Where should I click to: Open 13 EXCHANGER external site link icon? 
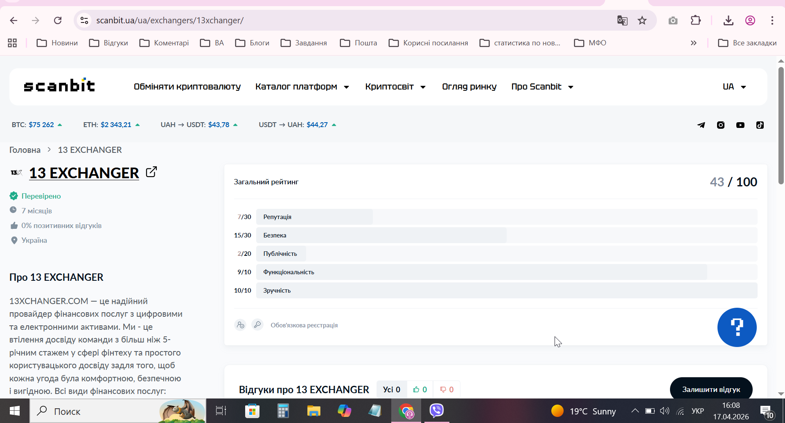pyautogui.click(x=151, y=172)
